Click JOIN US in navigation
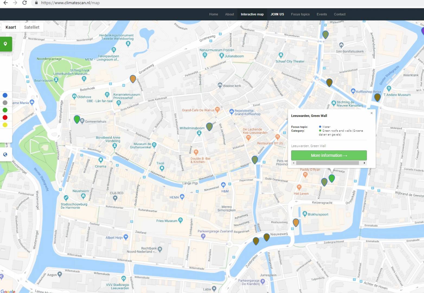The width and height of the screenshot is (424, 293). [x=277, y=14]
